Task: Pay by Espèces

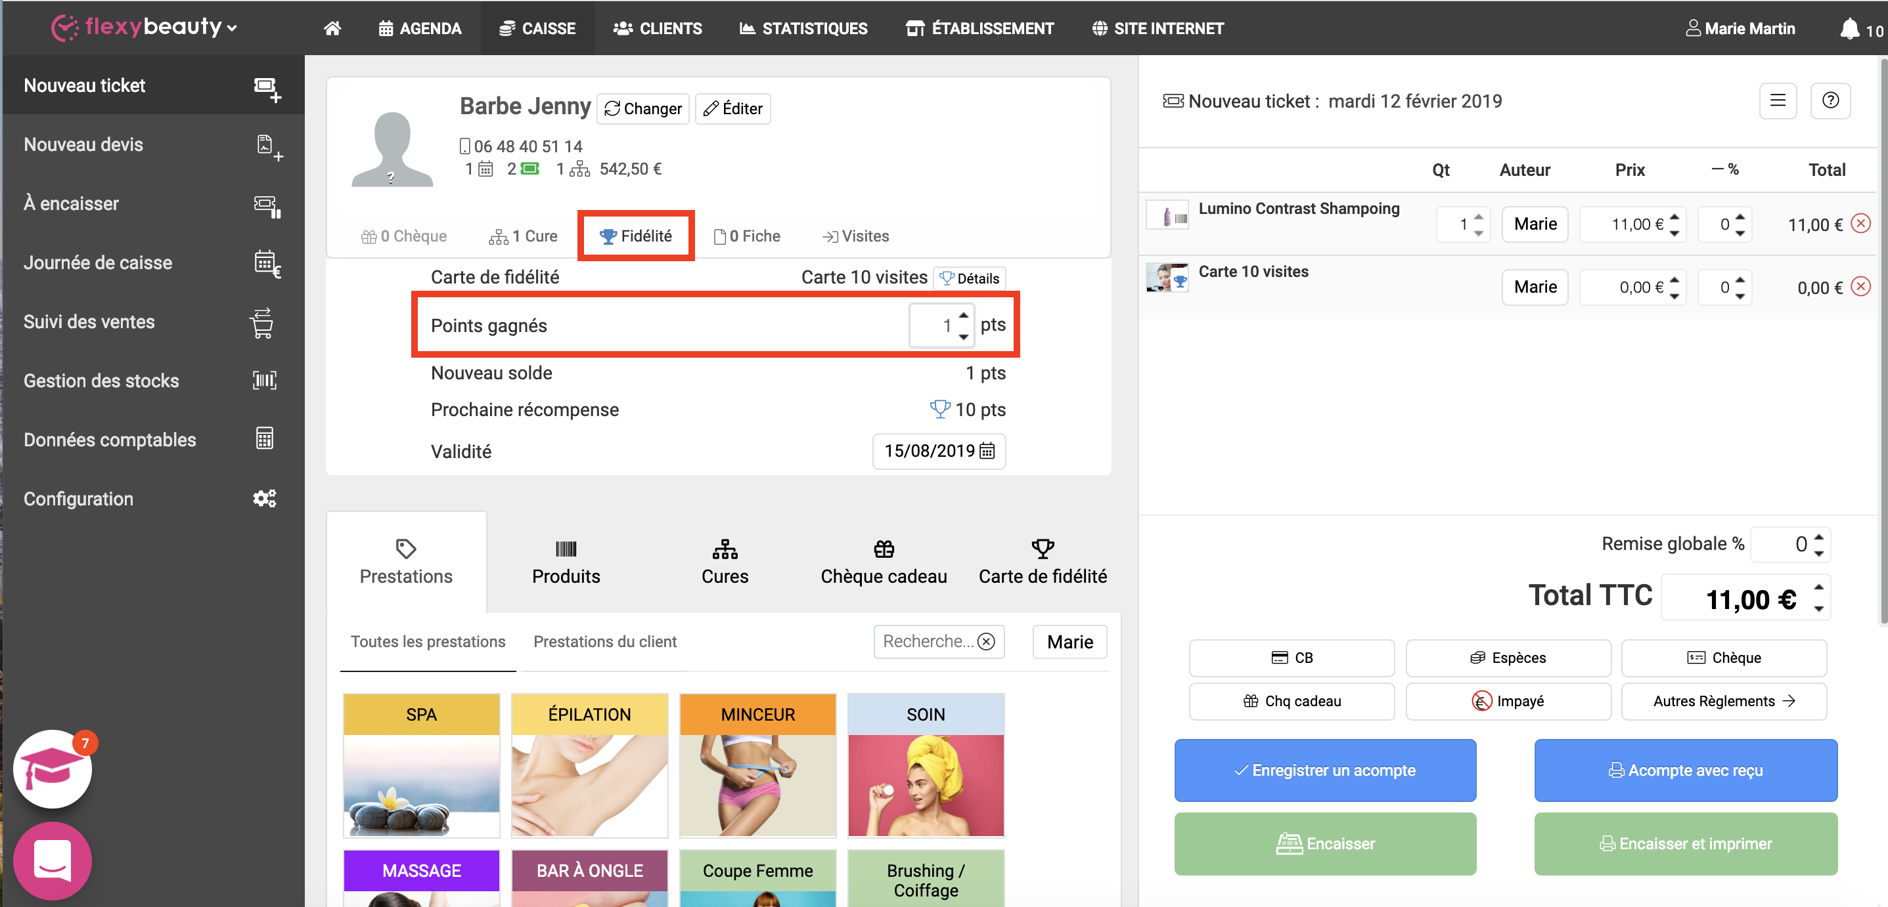Action: coord(1508,658)
